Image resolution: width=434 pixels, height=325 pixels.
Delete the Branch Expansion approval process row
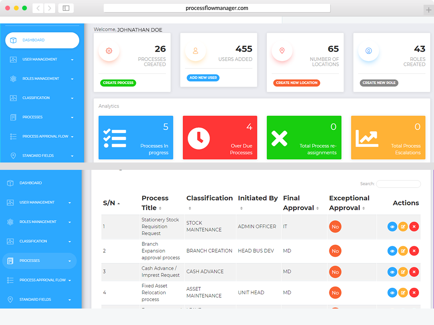point(414,251)
